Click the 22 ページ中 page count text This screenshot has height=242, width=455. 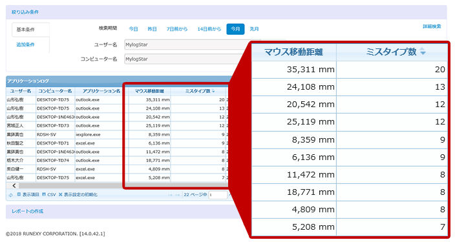[x=195, y=194]
